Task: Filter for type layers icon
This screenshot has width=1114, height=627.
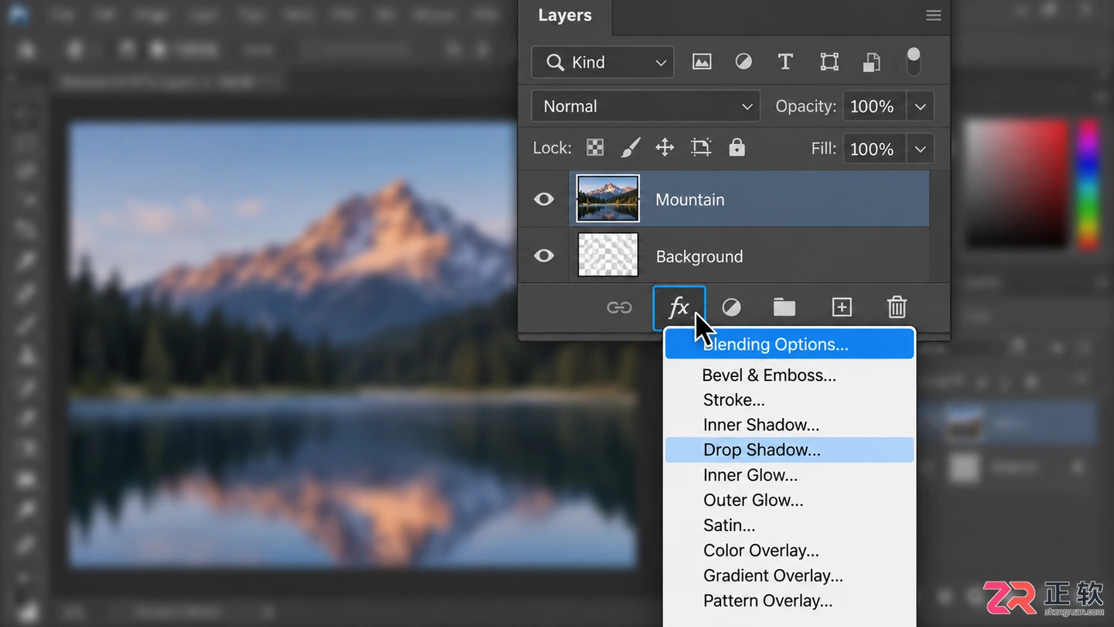Action: pyautogui.click(x=785, y=62)
